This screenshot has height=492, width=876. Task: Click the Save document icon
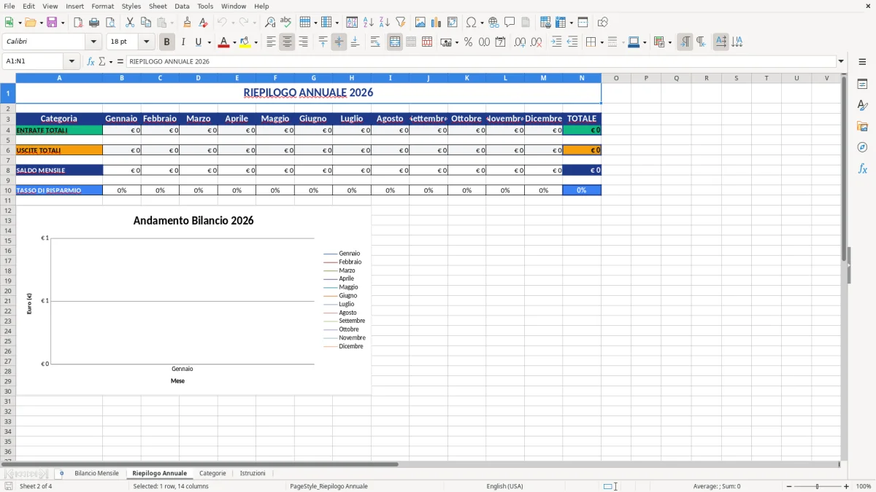pyautogui.click(x=52, y=23)
